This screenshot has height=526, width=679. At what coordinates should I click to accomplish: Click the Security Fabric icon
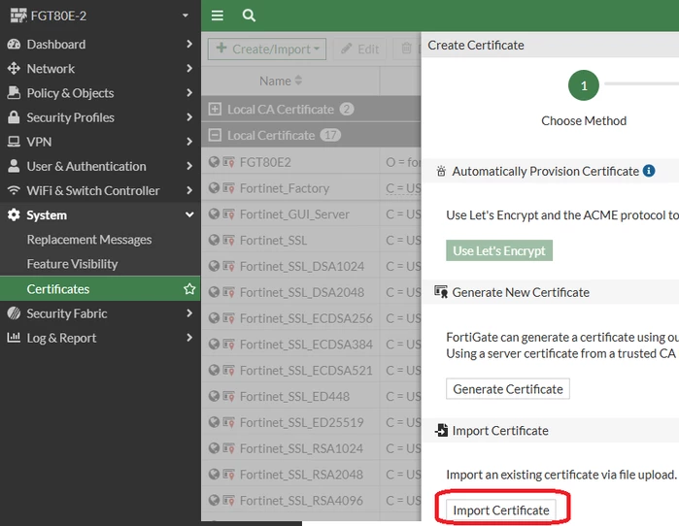pos(14,313)
